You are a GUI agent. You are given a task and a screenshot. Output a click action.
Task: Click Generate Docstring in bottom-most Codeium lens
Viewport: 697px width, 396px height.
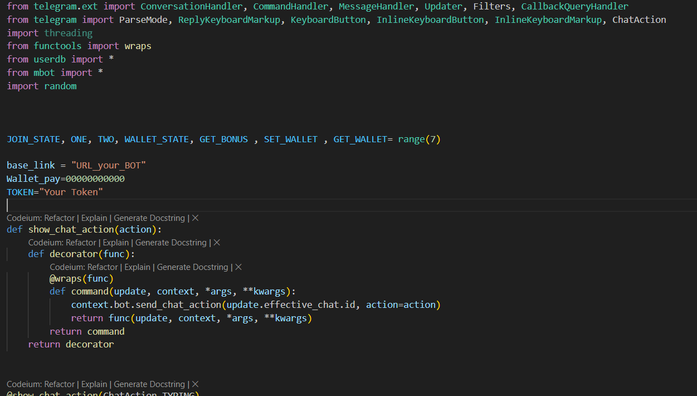tap(149, 384)
